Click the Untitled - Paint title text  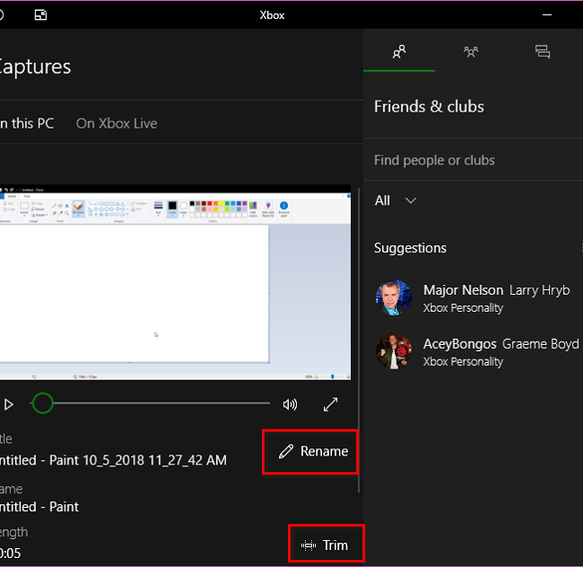(x=113, y=460)
